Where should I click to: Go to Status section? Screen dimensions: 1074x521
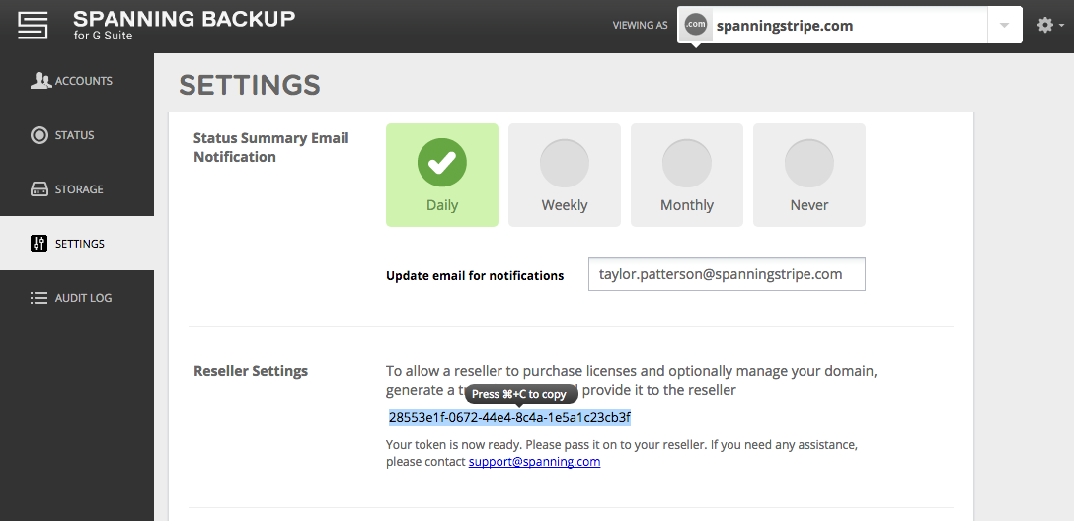77,135
